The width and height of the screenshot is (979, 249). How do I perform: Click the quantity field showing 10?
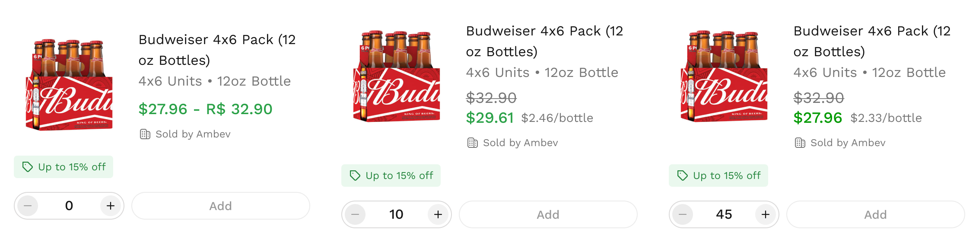point(396,214)
